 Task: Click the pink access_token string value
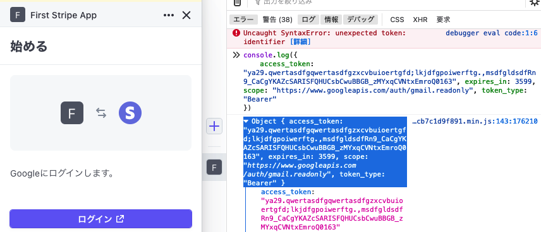(332, 214)
